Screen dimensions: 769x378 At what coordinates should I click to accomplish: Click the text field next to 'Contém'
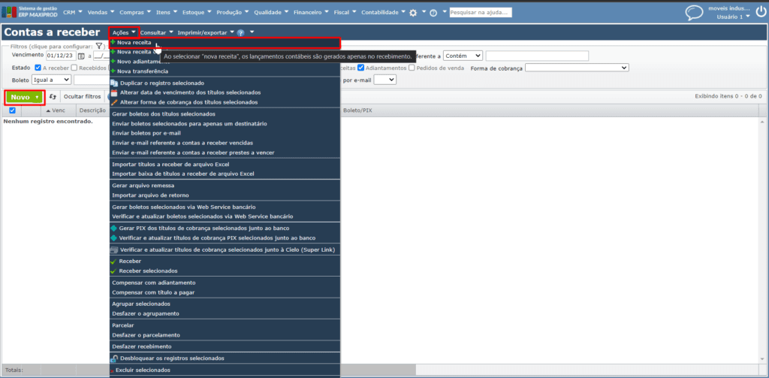pos(537,56)
